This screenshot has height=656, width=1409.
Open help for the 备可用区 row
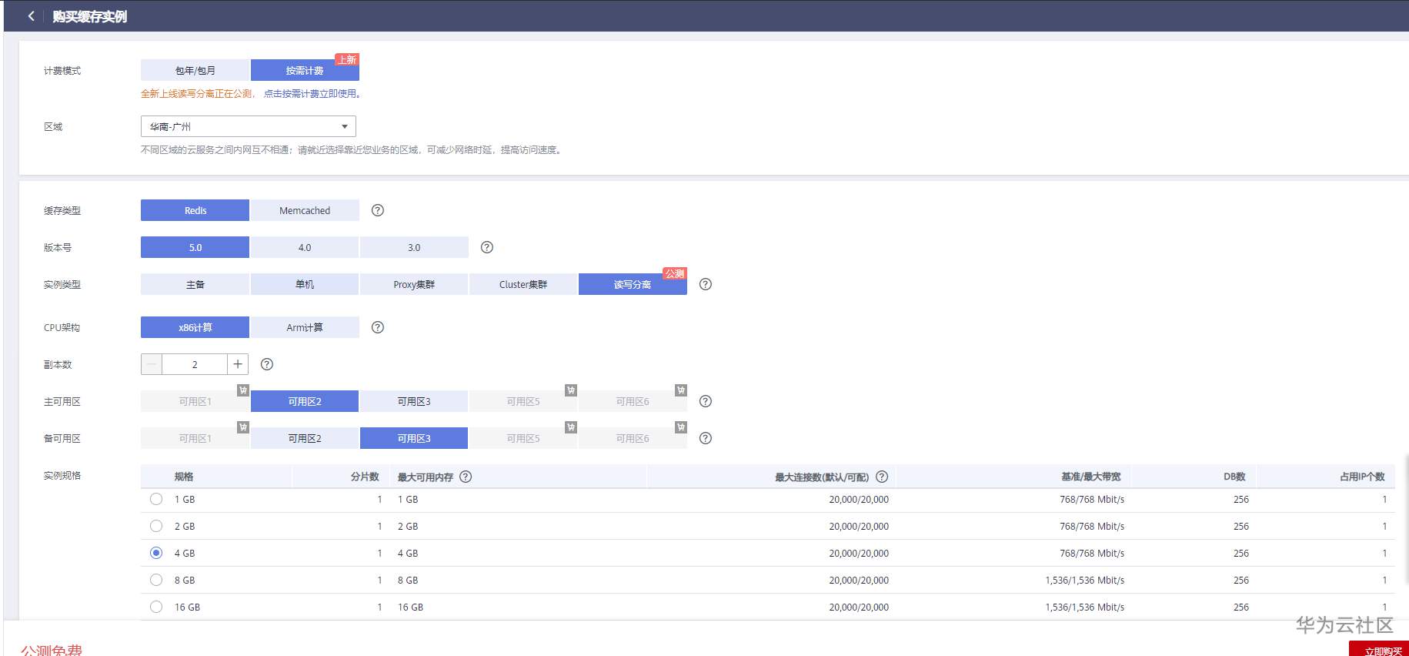tap(706, 438)
